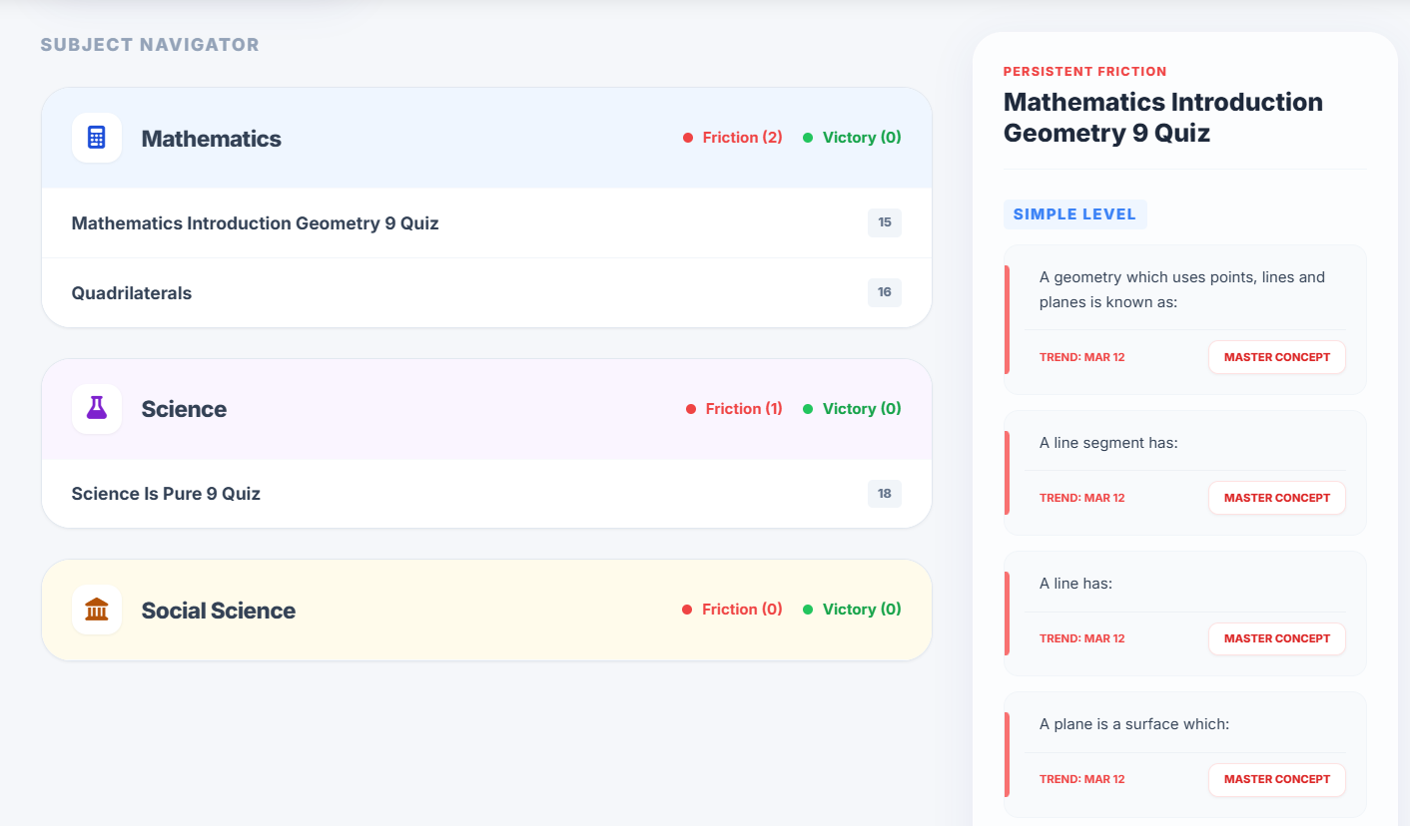Click the 18 count badge for Science quiz
This screenshot has width=1410, height=826.
pos(885,493)
